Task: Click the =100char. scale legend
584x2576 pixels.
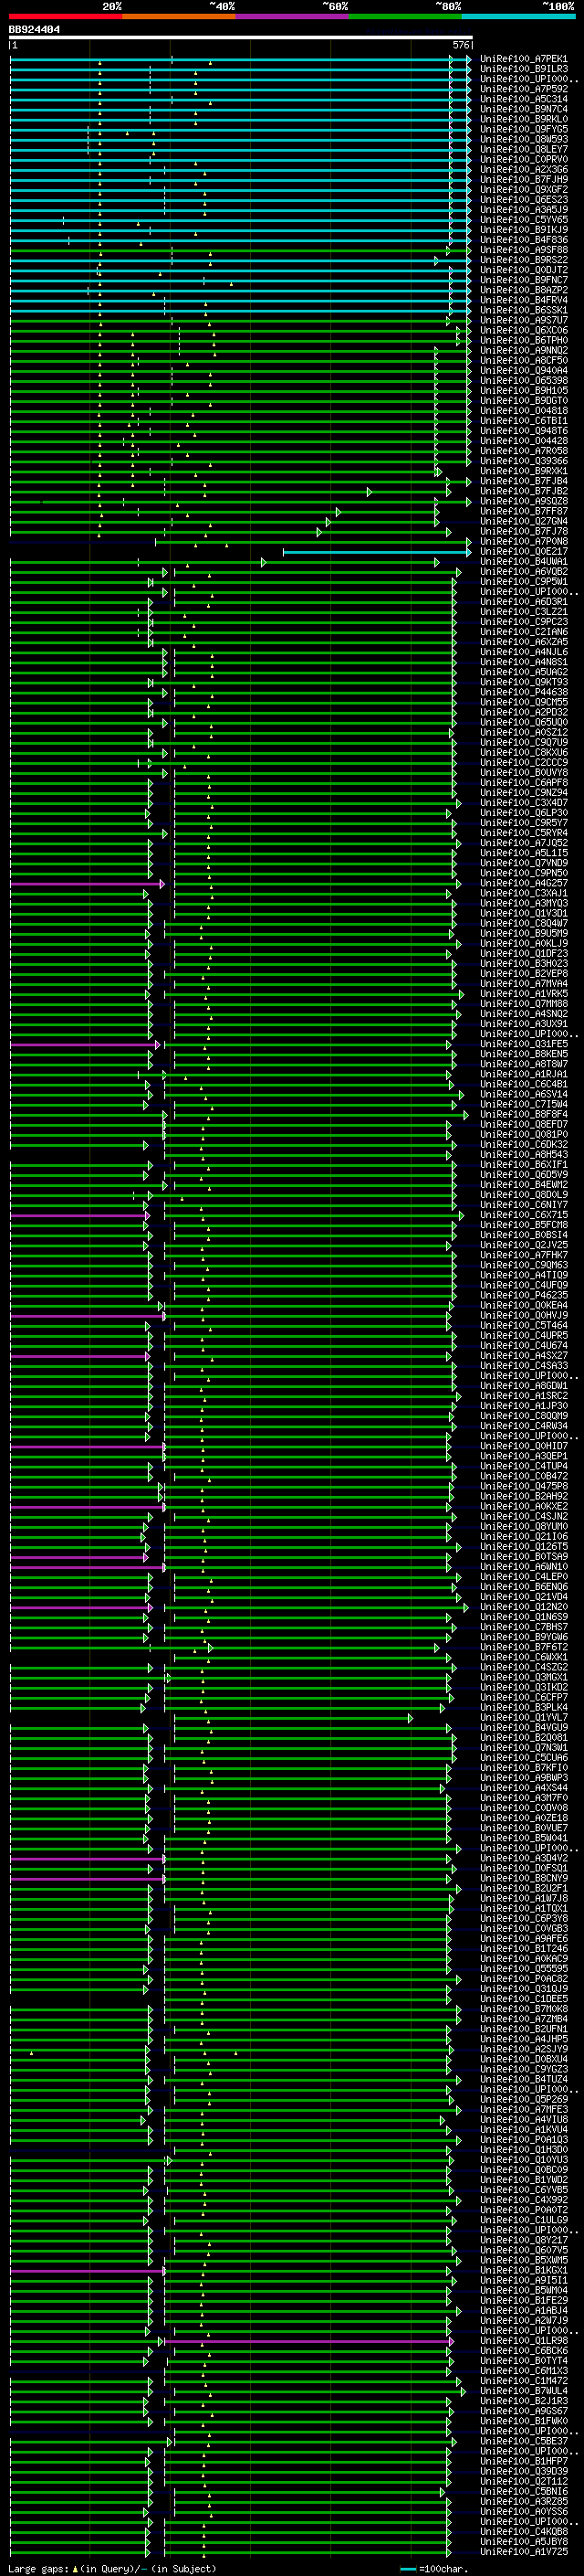Action: [434, 2569]
